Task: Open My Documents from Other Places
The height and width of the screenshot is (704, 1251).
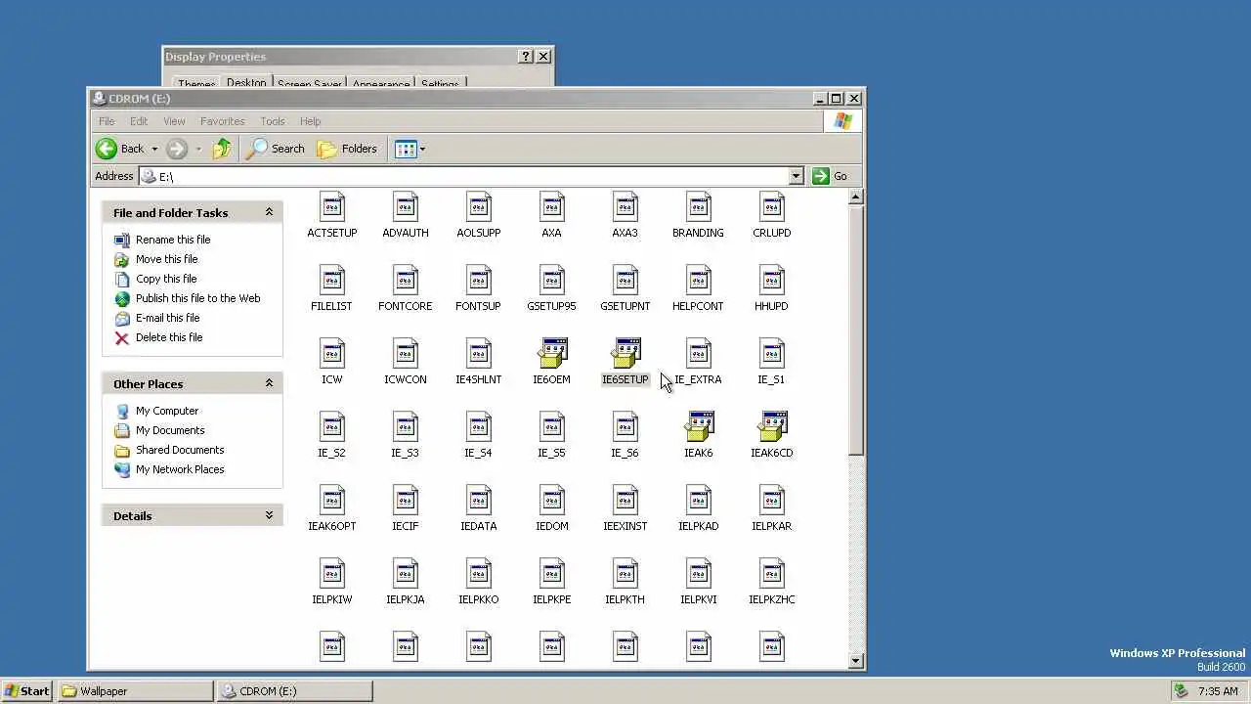Action: pyautogui.click(x=170, y=430)
